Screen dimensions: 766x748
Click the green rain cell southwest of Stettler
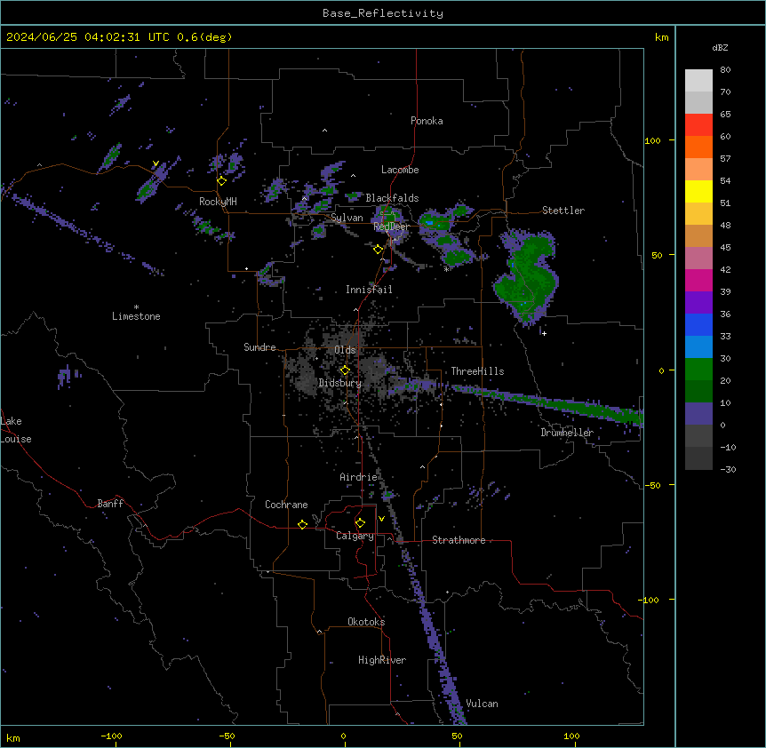(527, 276)
